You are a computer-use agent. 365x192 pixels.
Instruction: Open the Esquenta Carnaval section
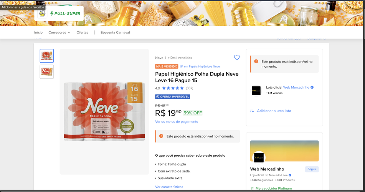(115, 32)
